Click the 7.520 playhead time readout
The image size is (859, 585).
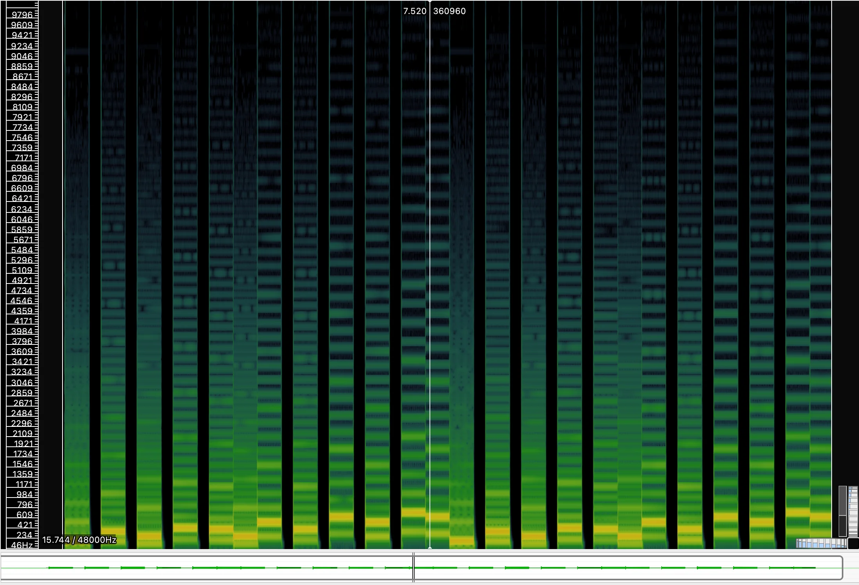pyautogui.click(x=415, y=11)
